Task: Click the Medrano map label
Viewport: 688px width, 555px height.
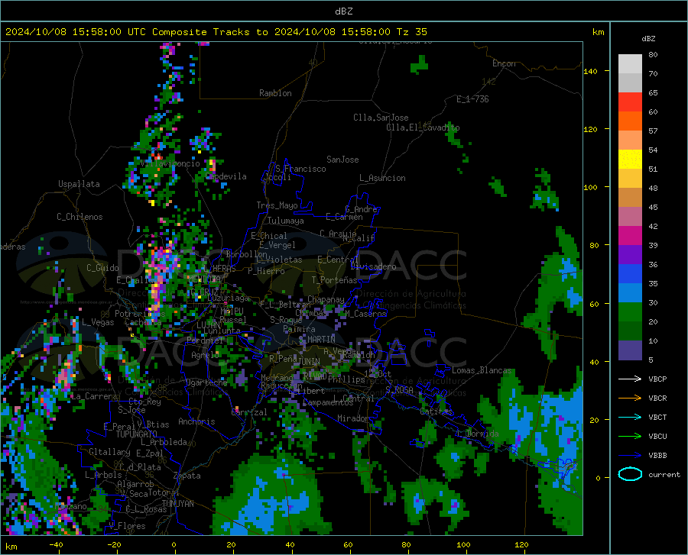Action: (277, 378)
